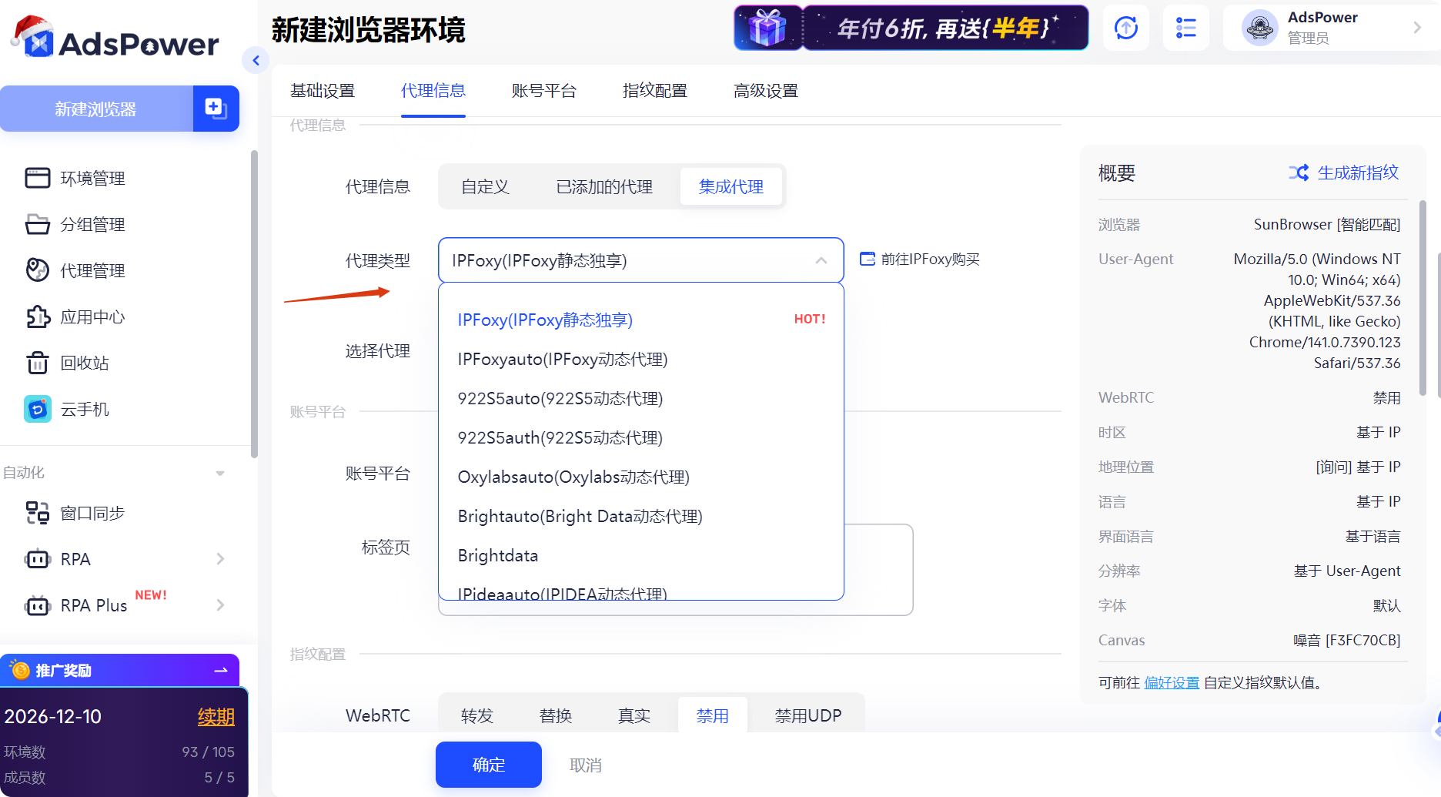Switch to the 指纹配置 tab

(x=654, y=91)
